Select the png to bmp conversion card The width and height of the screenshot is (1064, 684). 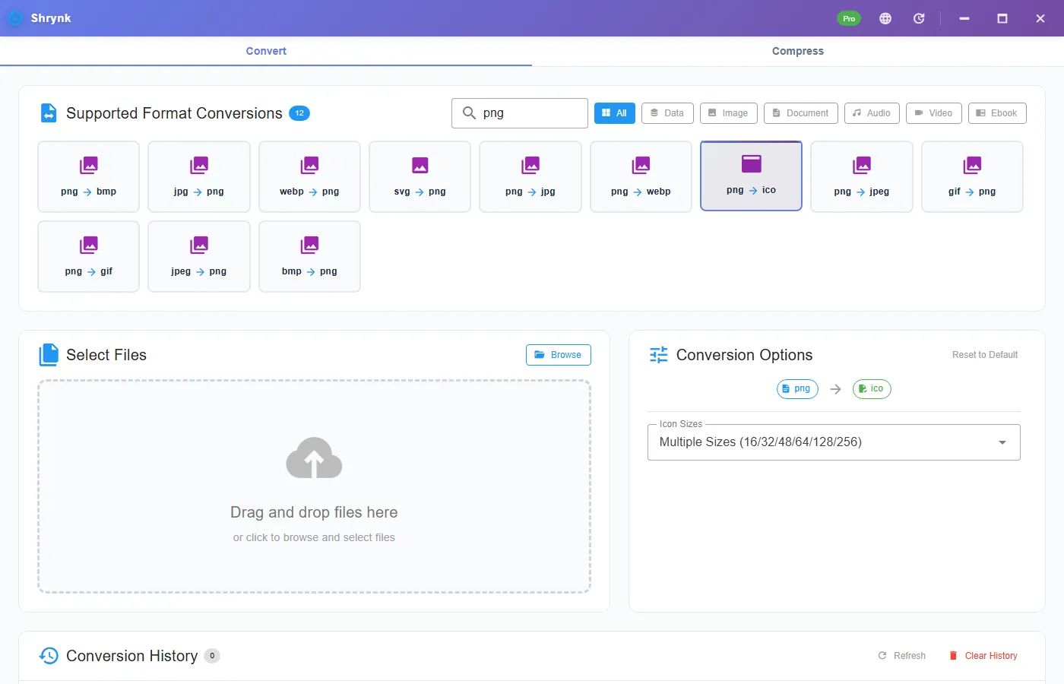click(88, 176)
